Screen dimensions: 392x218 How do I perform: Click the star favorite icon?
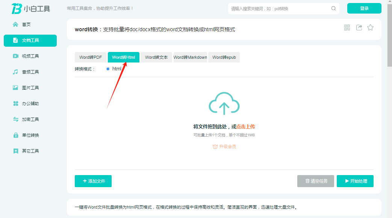pyautogui.click(x=371, y=27)
